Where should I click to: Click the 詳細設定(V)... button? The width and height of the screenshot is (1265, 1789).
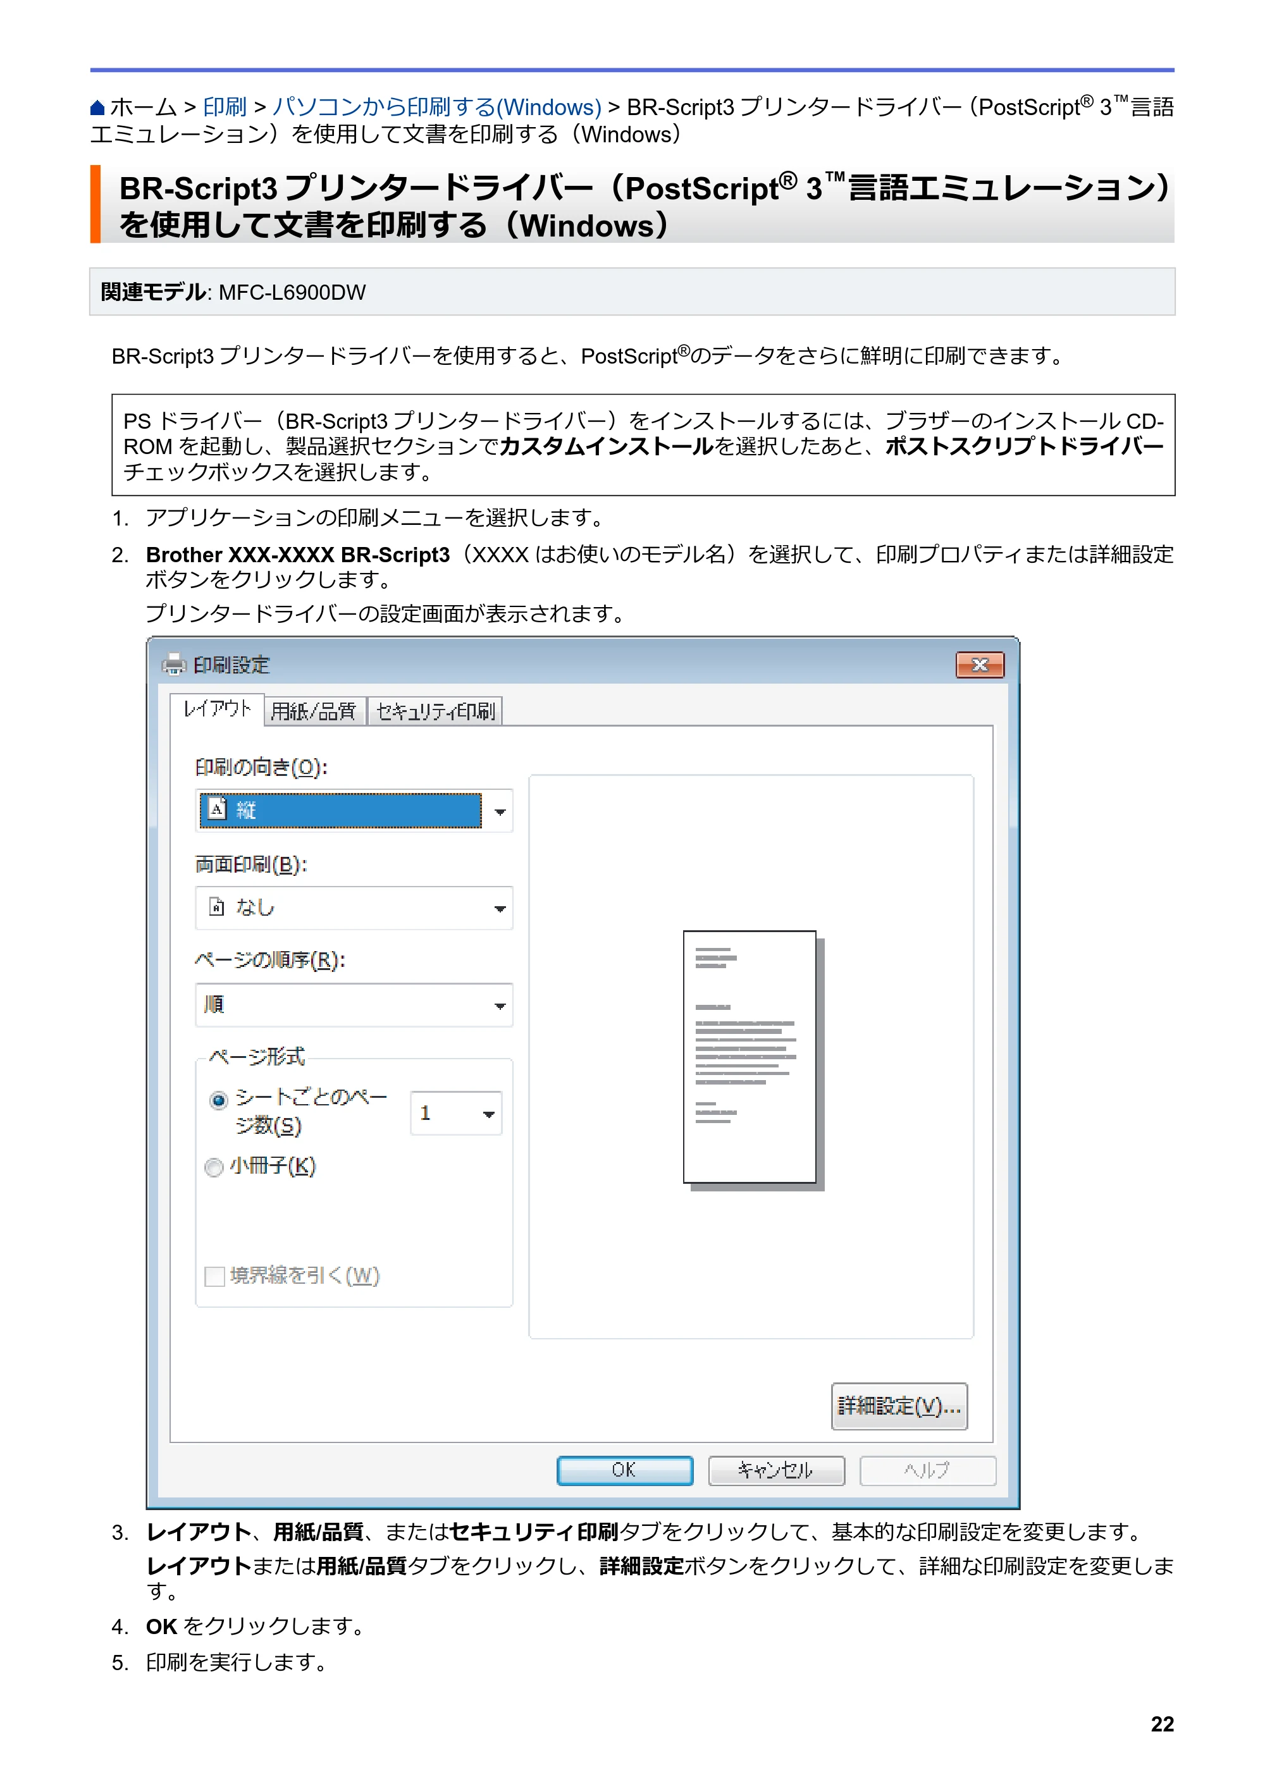point(899,1406)
